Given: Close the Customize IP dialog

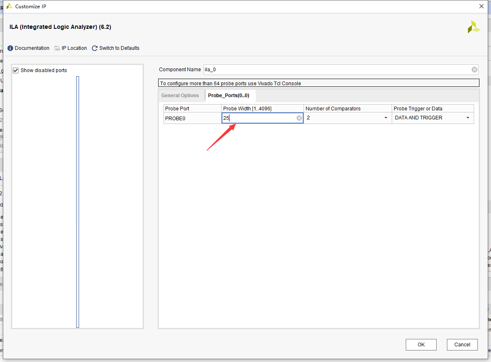Looking at the screenshot, I should [481, 6].
